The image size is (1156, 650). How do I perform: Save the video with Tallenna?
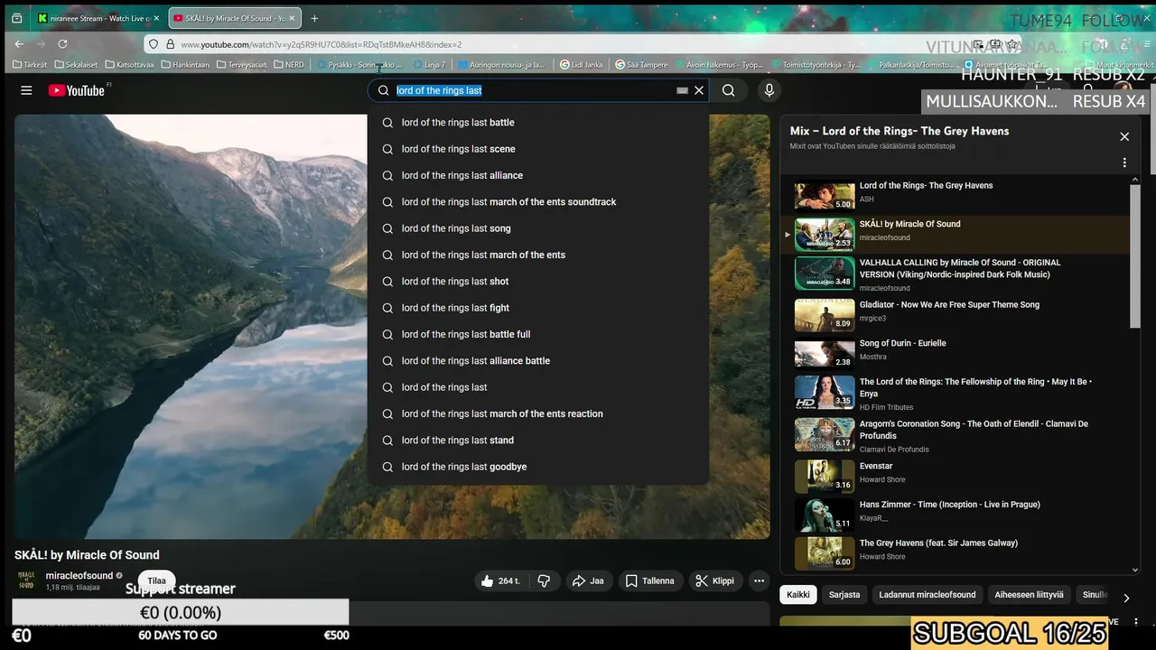coord(650,581)
